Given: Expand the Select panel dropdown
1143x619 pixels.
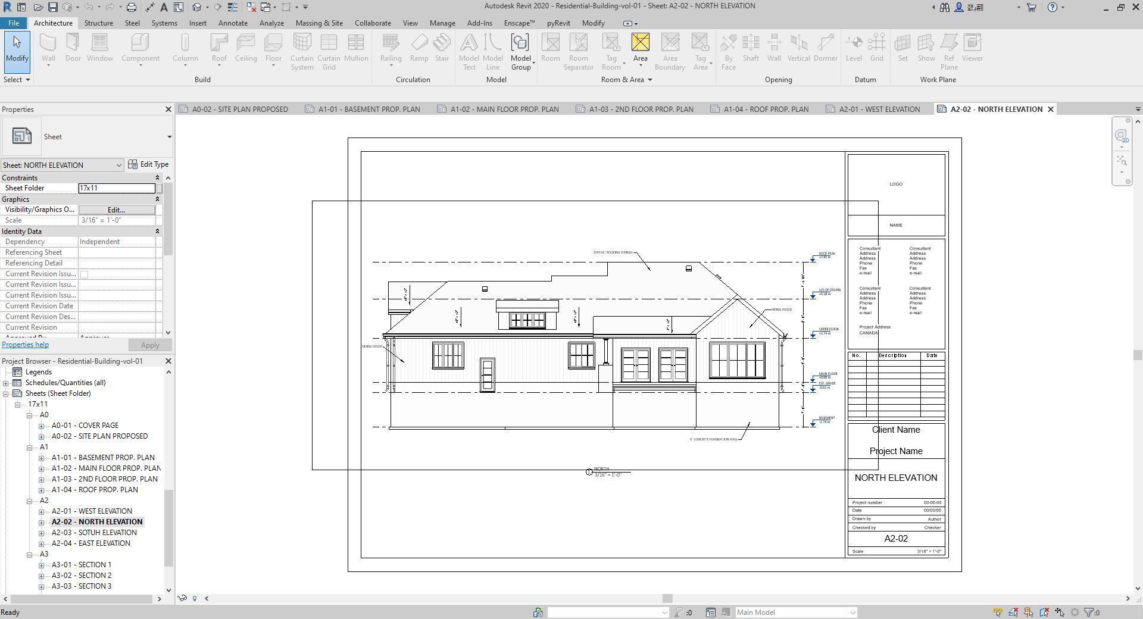Looking at the screenshot, I should pos(17,80).
